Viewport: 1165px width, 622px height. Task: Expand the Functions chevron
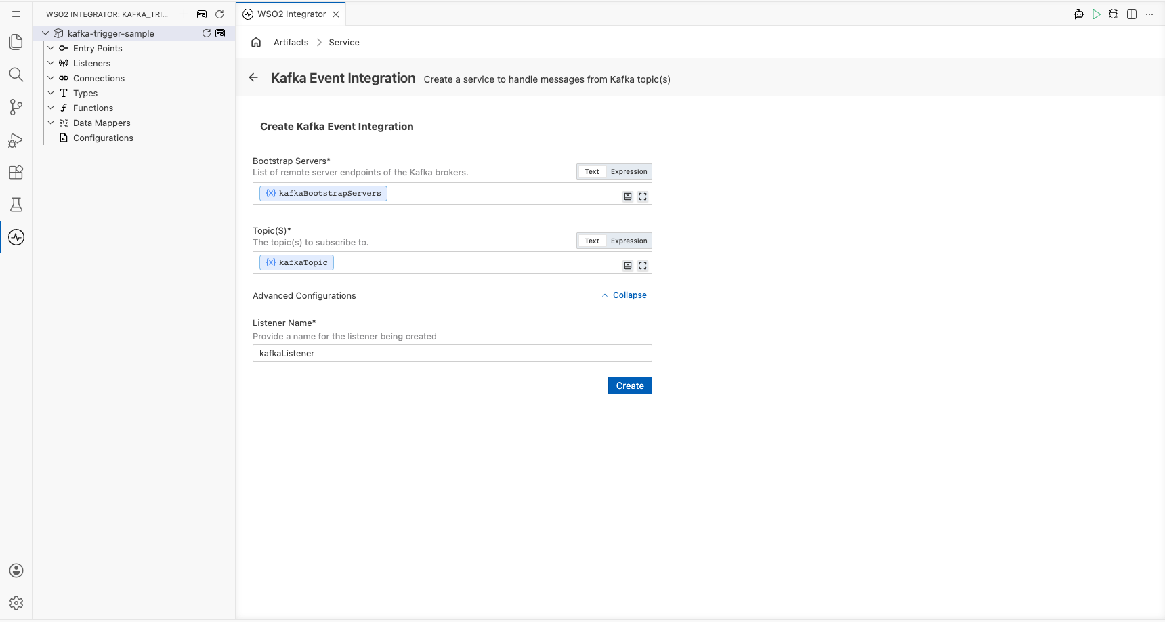point(51,108)
